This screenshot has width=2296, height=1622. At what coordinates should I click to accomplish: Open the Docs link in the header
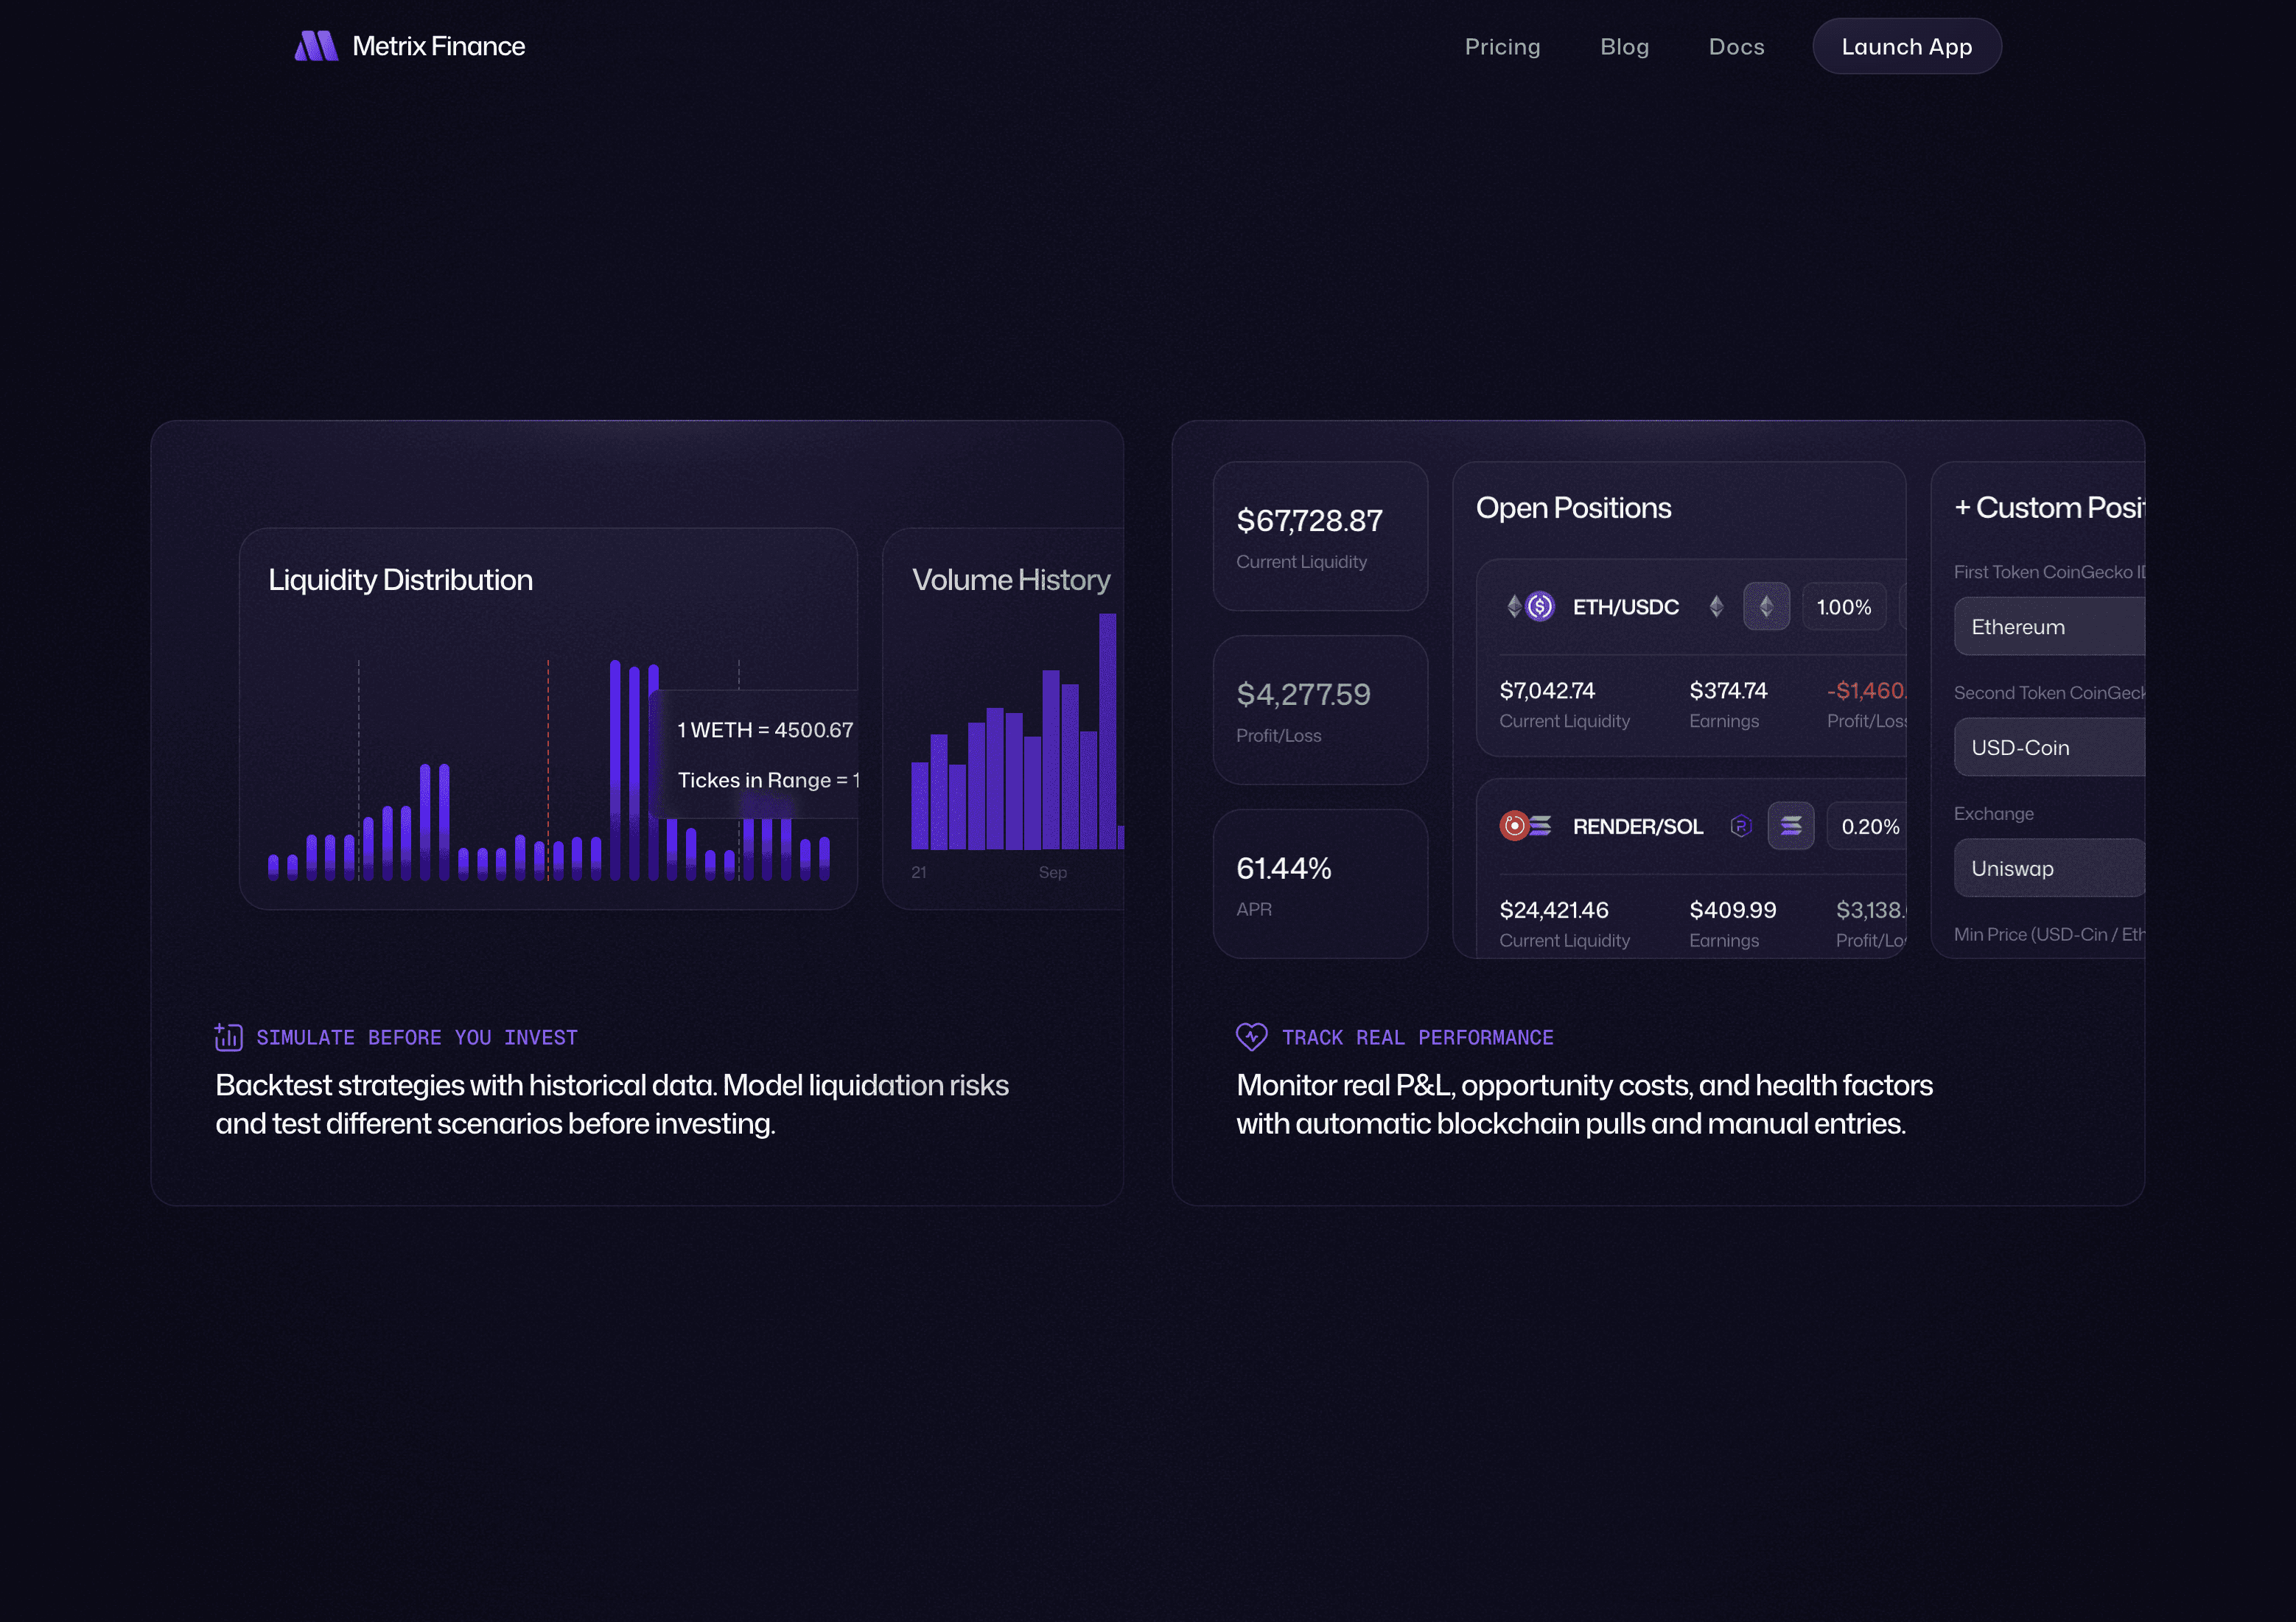(x=1736, y=47)
